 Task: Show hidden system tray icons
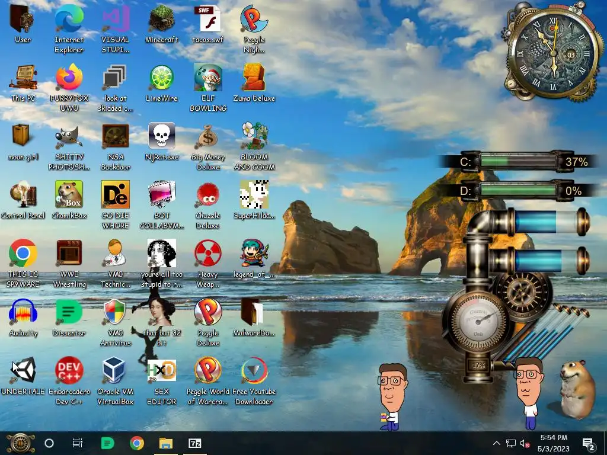(497, 443)
